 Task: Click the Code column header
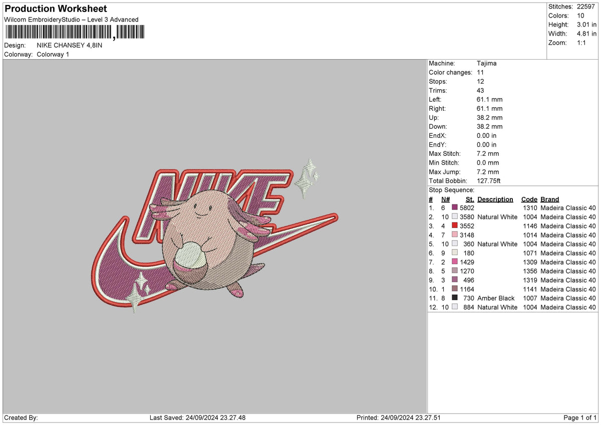point(529,199)
